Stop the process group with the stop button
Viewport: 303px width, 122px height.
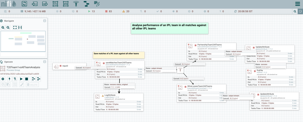coord(26,79)
